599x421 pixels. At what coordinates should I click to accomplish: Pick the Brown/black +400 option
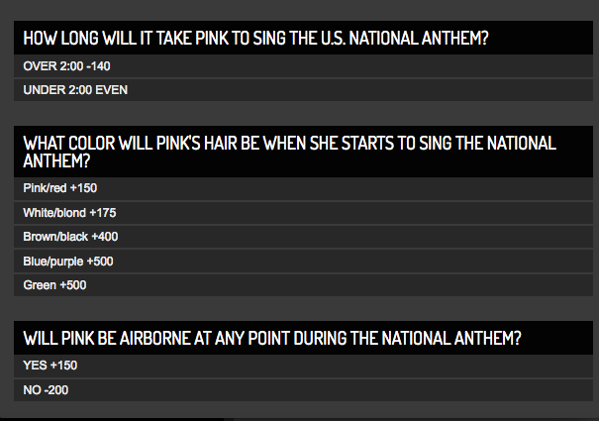[303, 237]
